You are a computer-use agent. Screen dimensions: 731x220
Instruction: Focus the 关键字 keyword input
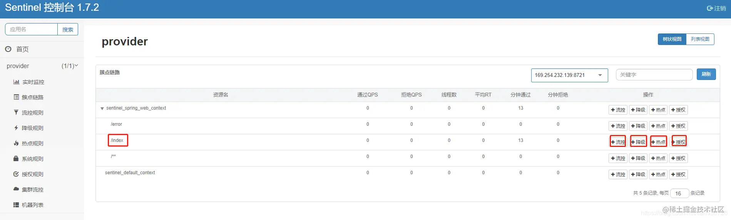click(654, 75)
